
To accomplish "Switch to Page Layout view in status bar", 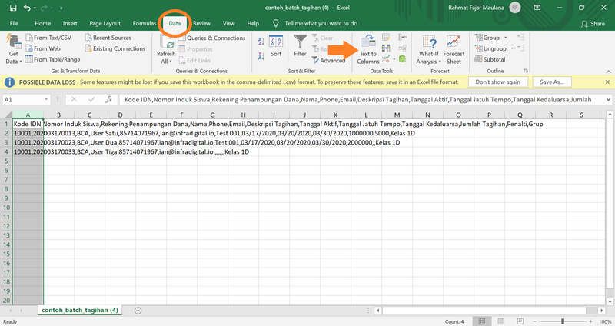I will click(x=501, y=321).
